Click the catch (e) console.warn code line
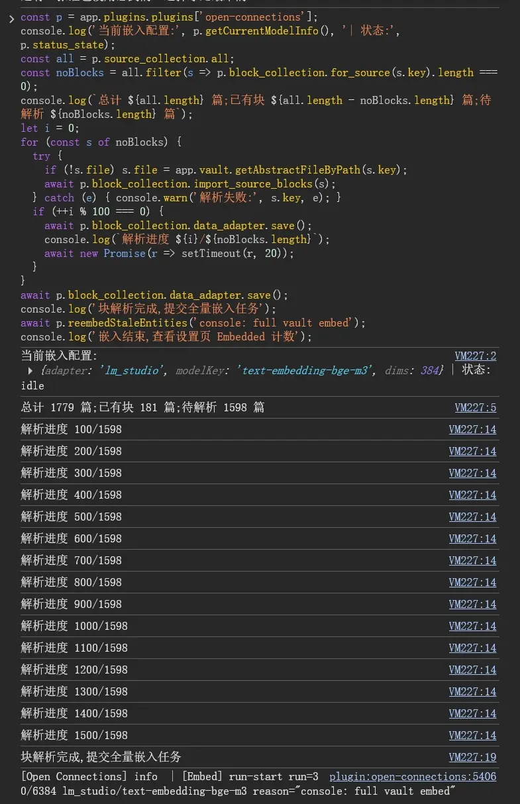The width and height of the screenshot is (520, 804). tap(187, 198)
